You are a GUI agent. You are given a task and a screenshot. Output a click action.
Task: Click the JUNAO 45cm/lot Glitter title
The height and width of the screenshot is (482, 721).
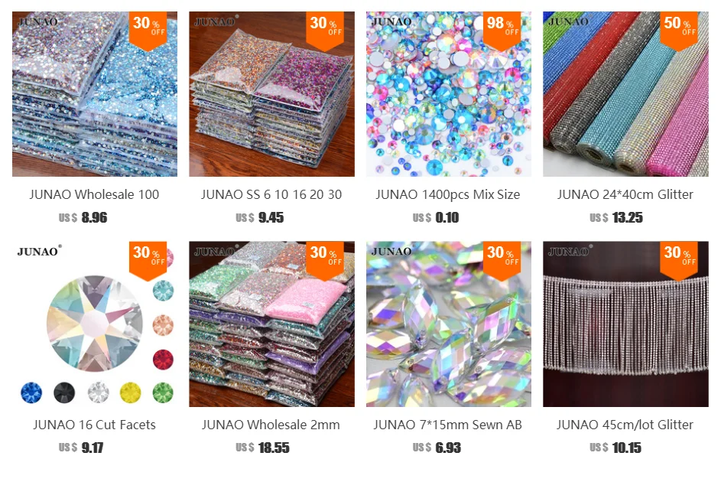click(625, 425)
